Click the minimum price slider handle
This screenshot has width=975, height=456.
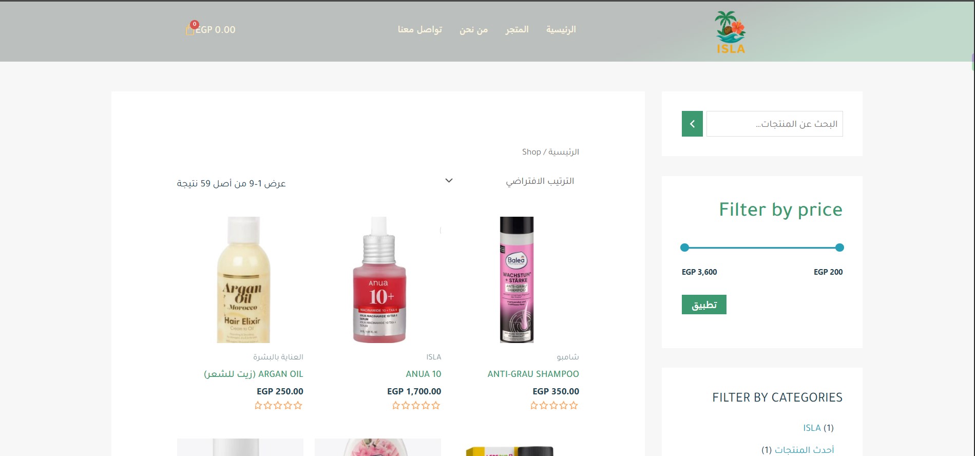tap(839, 248)
